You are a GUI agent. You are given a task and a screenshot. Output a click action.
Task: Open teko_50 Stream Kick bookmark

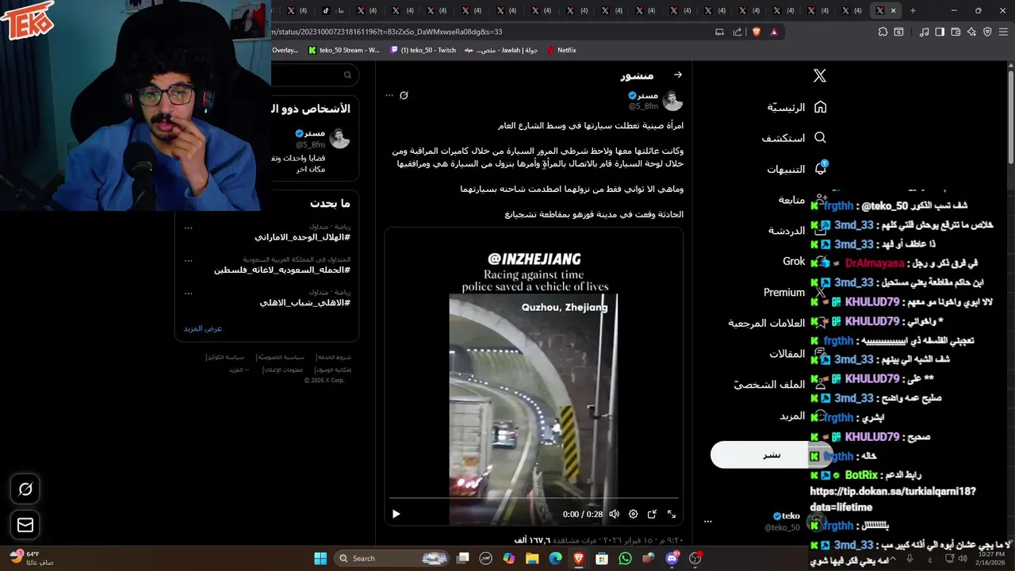point(343,50)
